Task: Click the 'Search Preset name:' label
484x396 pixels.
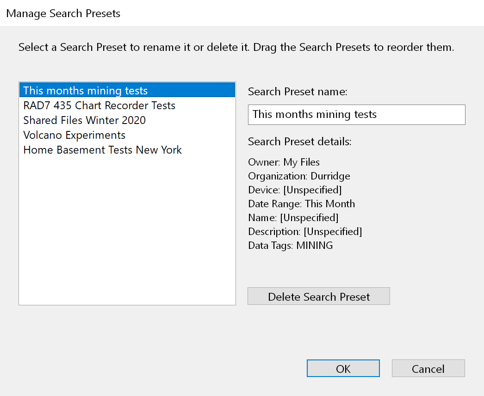Action: click(x=298, y=92)
